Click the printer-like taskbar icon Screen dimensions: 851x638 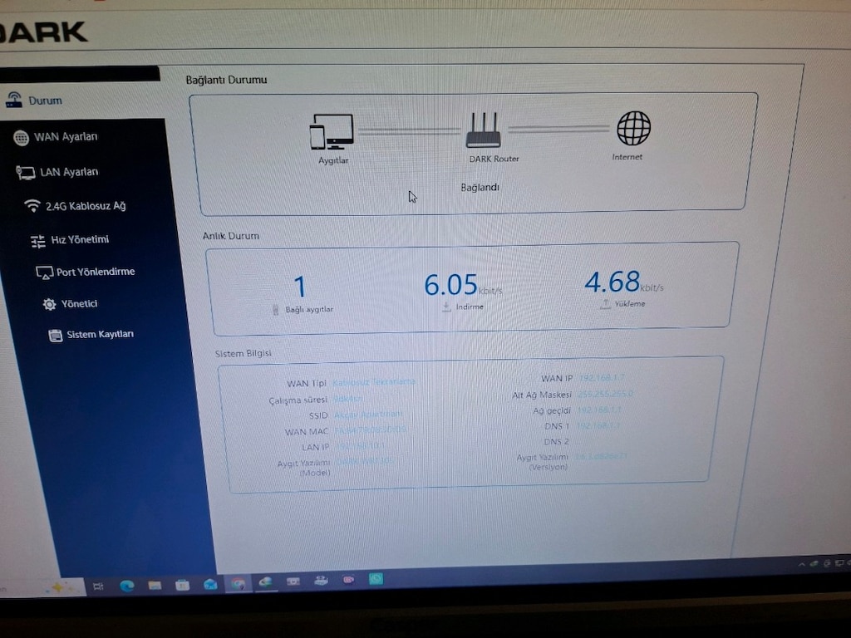321,581
